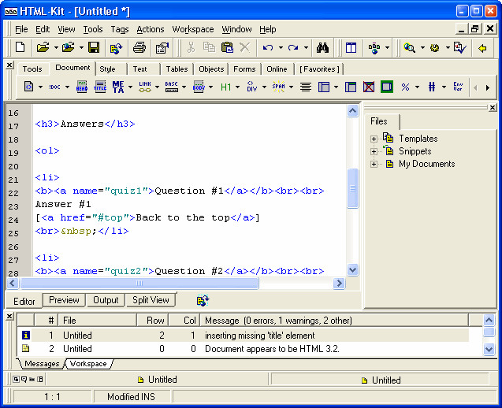
Task: Expand the Templates tree node
Action: point(374,139)
